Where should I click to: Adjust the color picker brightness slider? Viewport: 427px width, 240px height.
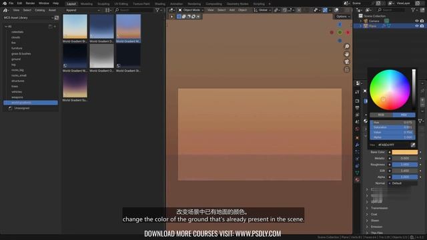coord(414,90)
